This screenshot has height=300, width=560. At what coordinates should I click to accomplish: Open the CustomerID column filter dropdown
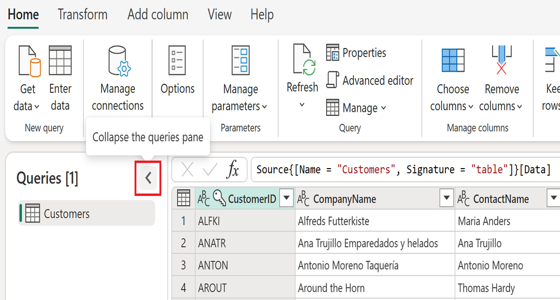click(286, 198)
